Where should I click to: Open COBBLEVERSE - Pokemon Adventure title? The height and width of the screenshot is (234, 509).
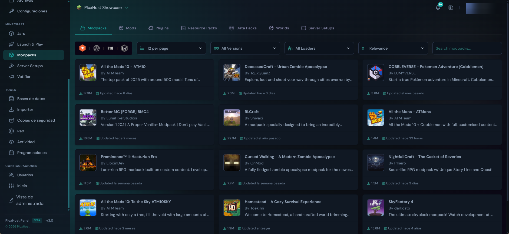(x=436, y=67)
